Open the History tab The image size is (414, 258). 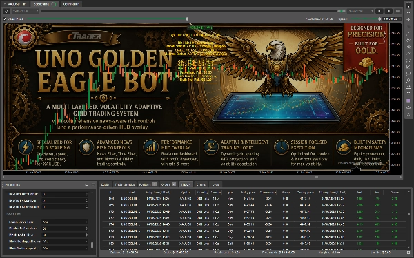click(186, 184)
